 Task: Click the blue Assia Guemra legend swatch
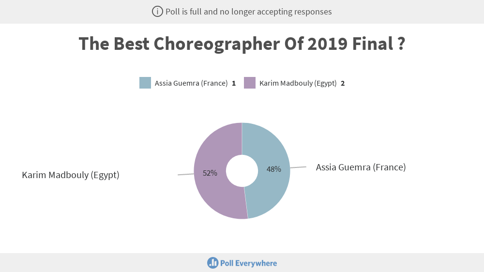[x=145, y=83]
